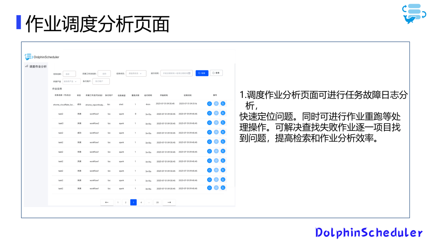Go to the next page with the right arrow

tap(169, 202)
